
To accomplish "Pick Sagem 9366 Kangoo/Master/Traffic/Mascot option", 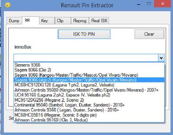I will click(89, 75).
